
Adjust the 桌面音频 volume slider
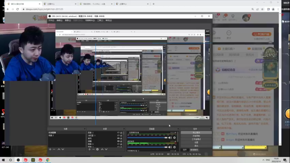point(147,147)
